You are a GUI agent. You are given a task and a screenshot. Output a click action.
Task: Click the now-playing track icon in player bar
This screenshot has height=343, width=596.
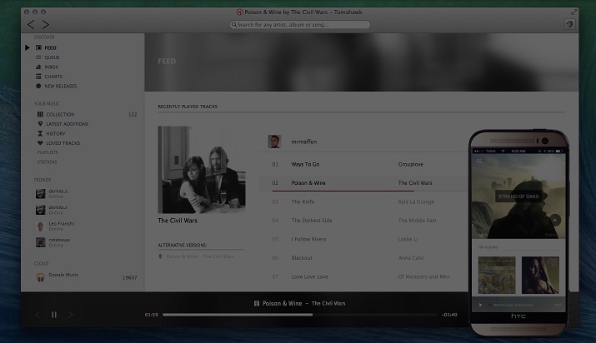[x=257, y=304]
